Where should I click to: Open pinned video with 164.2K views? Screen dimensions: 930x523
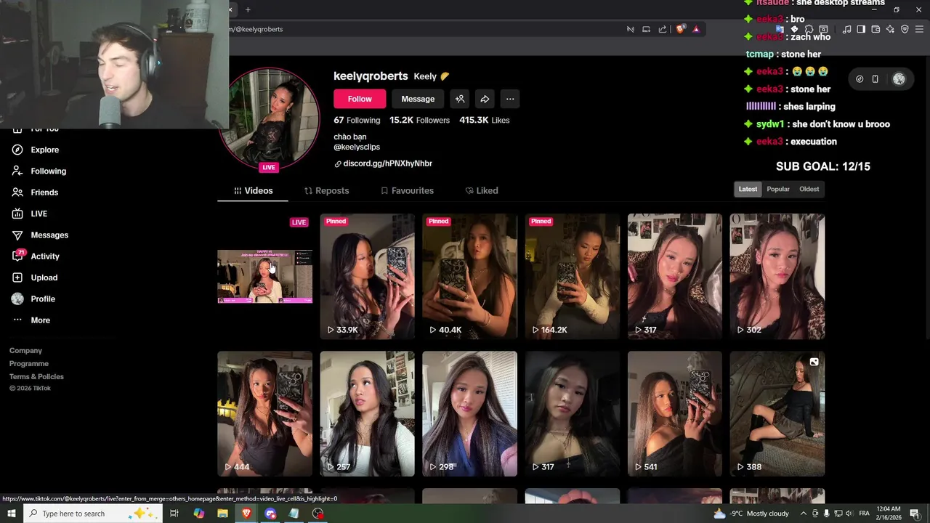[573, 276]
